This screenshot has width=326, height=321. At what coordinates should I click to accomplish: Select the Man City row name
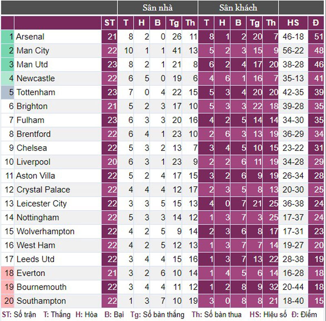(x=33, y=51)
